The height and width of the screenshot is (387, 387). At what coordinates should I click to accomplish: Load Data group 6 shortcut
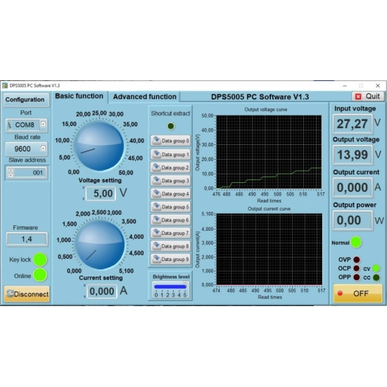(x=170, y=220)
